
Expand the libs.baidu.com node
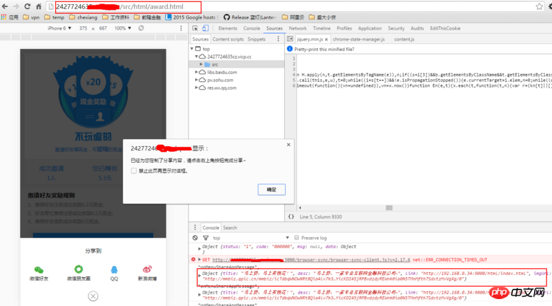197,72
